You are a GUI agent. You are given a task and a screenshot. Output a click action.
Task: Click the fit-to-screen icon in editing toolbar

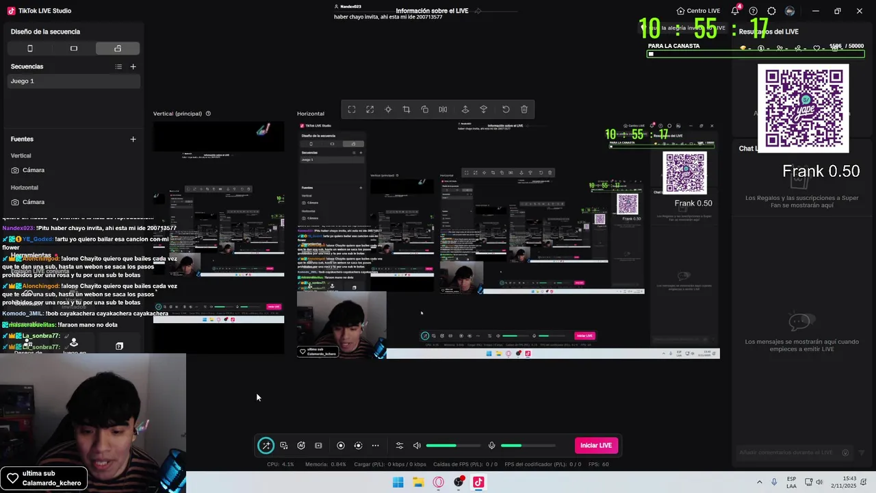(352, 110)
